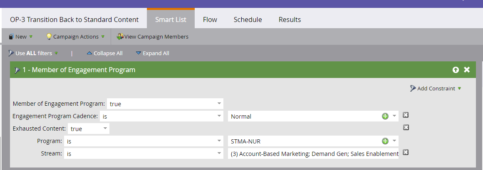Go to the Results tab
The width and height of the screenshot is (483, 170).
click(290, 19)
